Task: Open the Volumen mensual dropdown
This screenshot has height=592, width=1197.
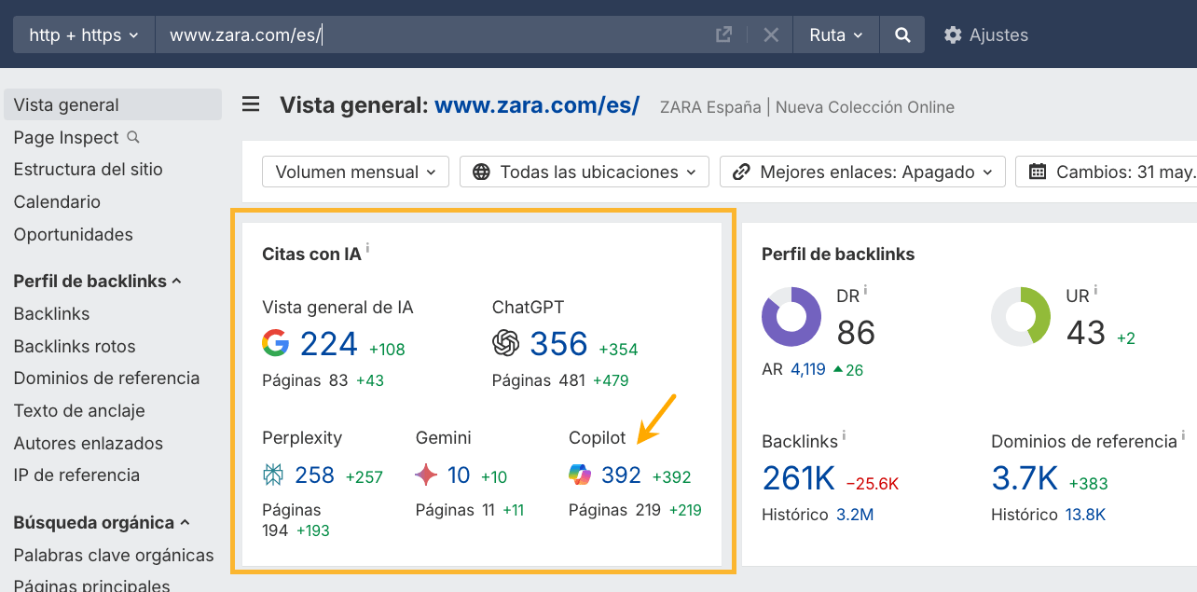Action: click(356, 172)
